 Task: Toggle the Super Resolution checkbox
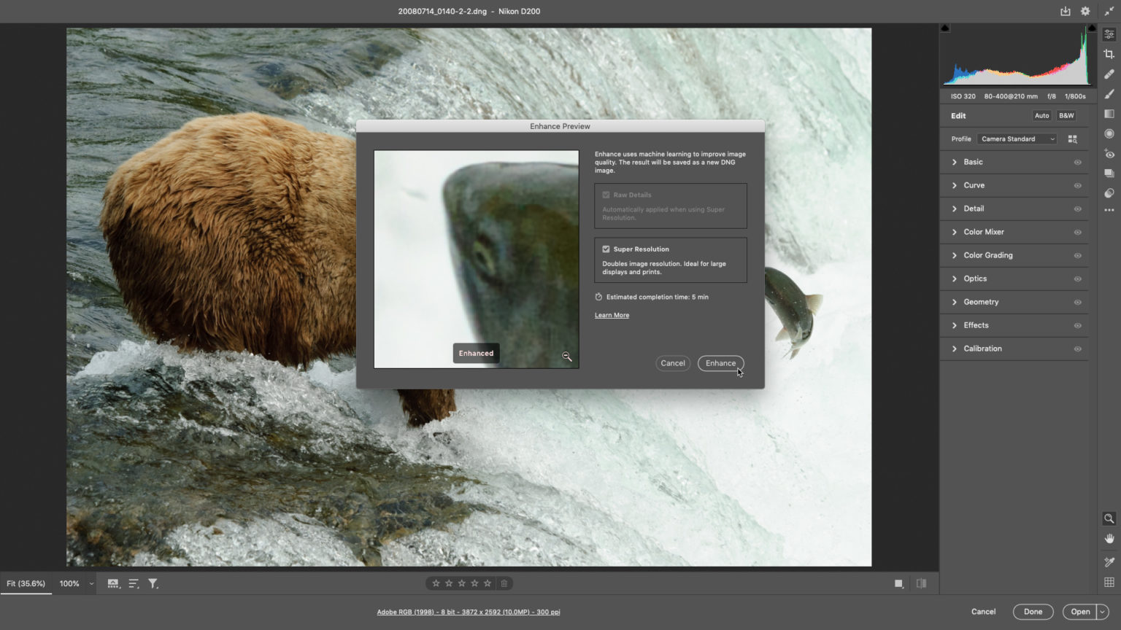tap(606, 249)
